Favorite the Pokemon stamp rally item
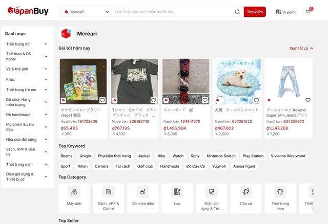This screenshot has width=328, height=224. (x=102, y=100)
